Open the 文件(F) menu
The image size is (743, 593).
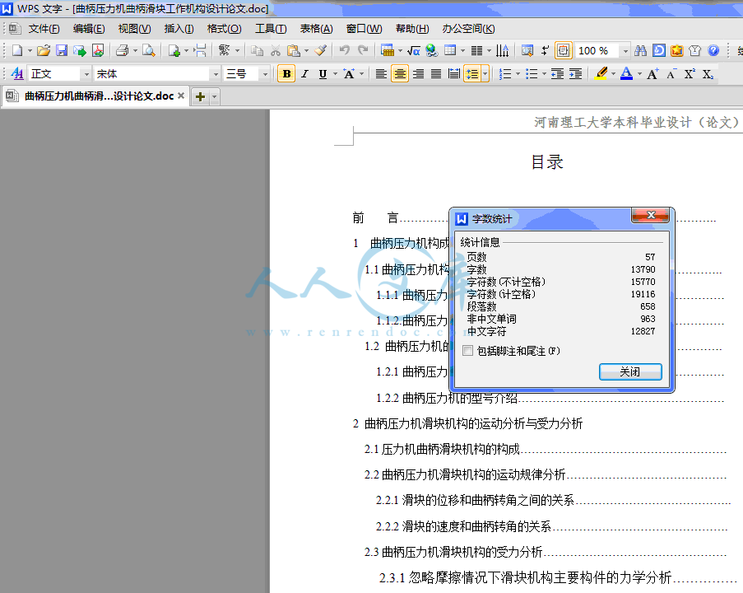(x=44, y=29)
